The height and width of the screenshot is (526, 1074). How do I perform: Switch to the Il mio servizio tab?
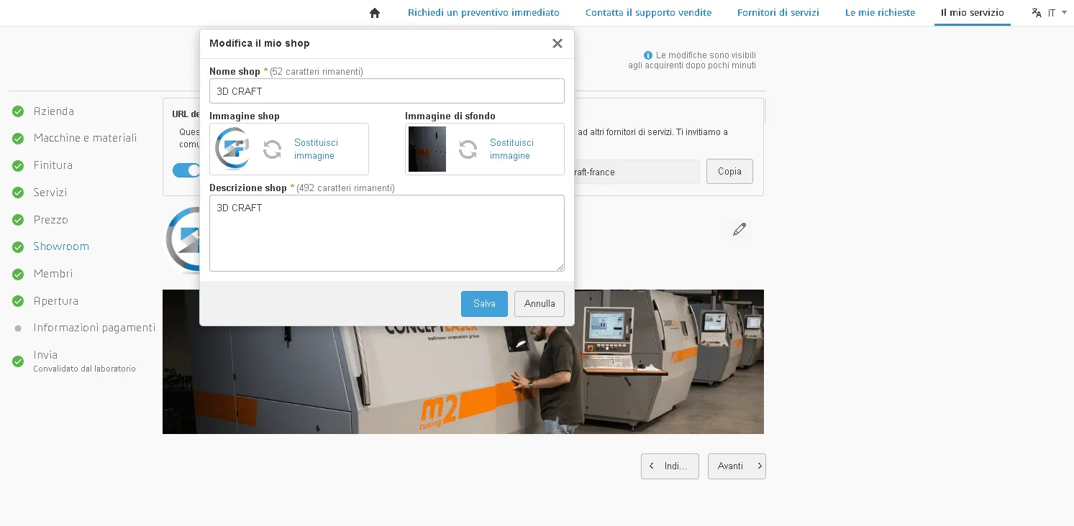[972, 12]
